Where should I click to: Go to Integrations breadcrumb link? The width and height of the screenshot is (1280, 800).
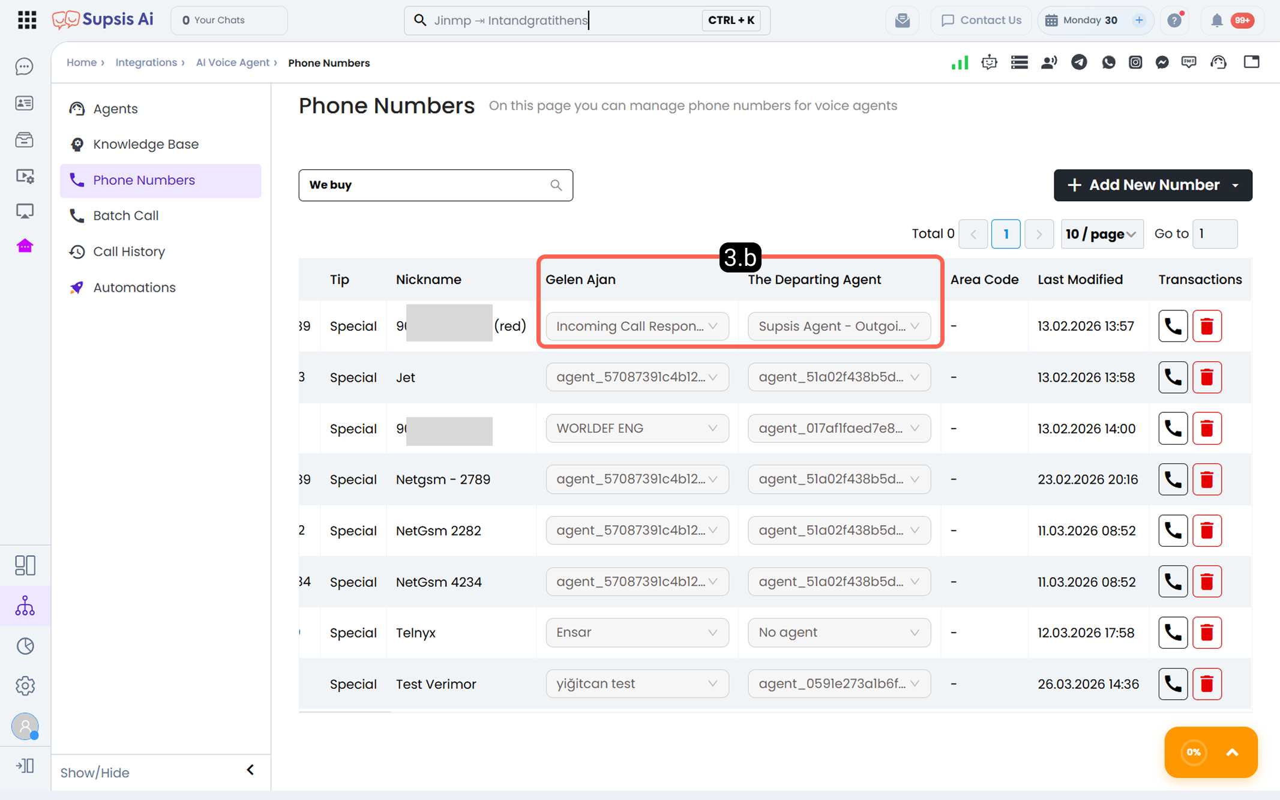tap(146, 62)
